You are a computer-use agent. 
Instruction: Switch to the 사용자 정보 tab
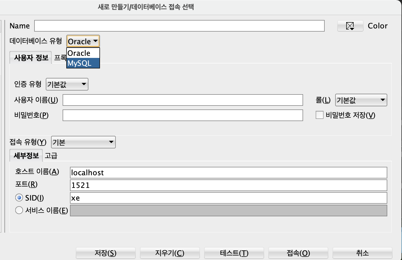[31, 58]
